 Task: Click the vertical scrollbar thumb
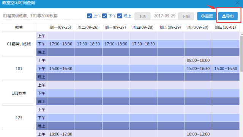point(241,54)
